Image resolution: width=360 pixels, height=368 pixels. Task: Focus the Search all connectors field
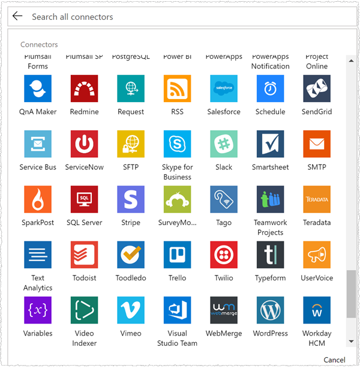tap(182, 16)
